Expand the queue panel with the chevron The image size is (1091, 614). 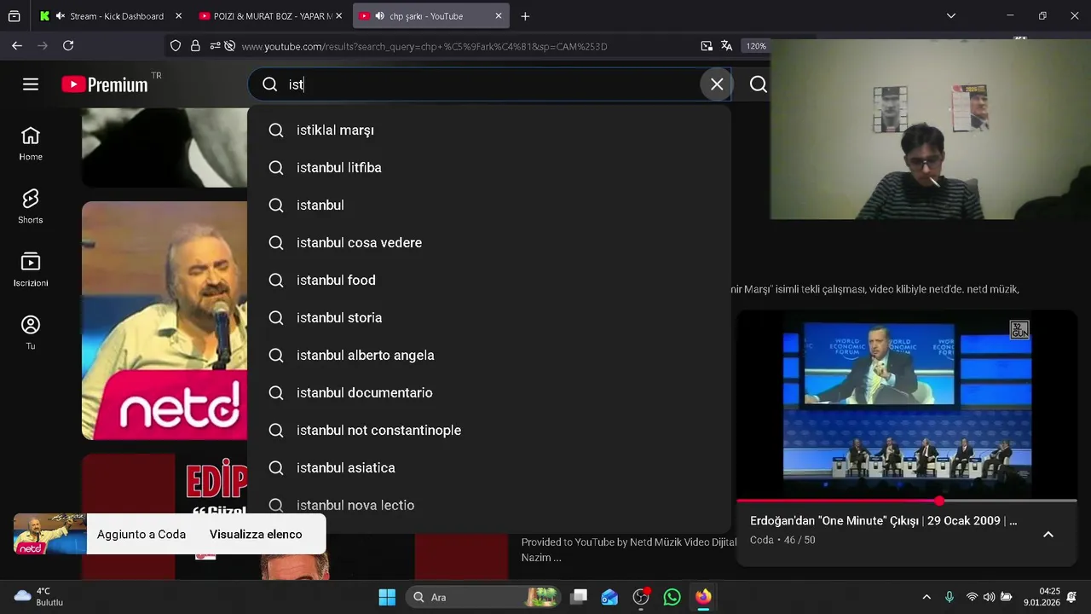click(x=1048, y=534)
